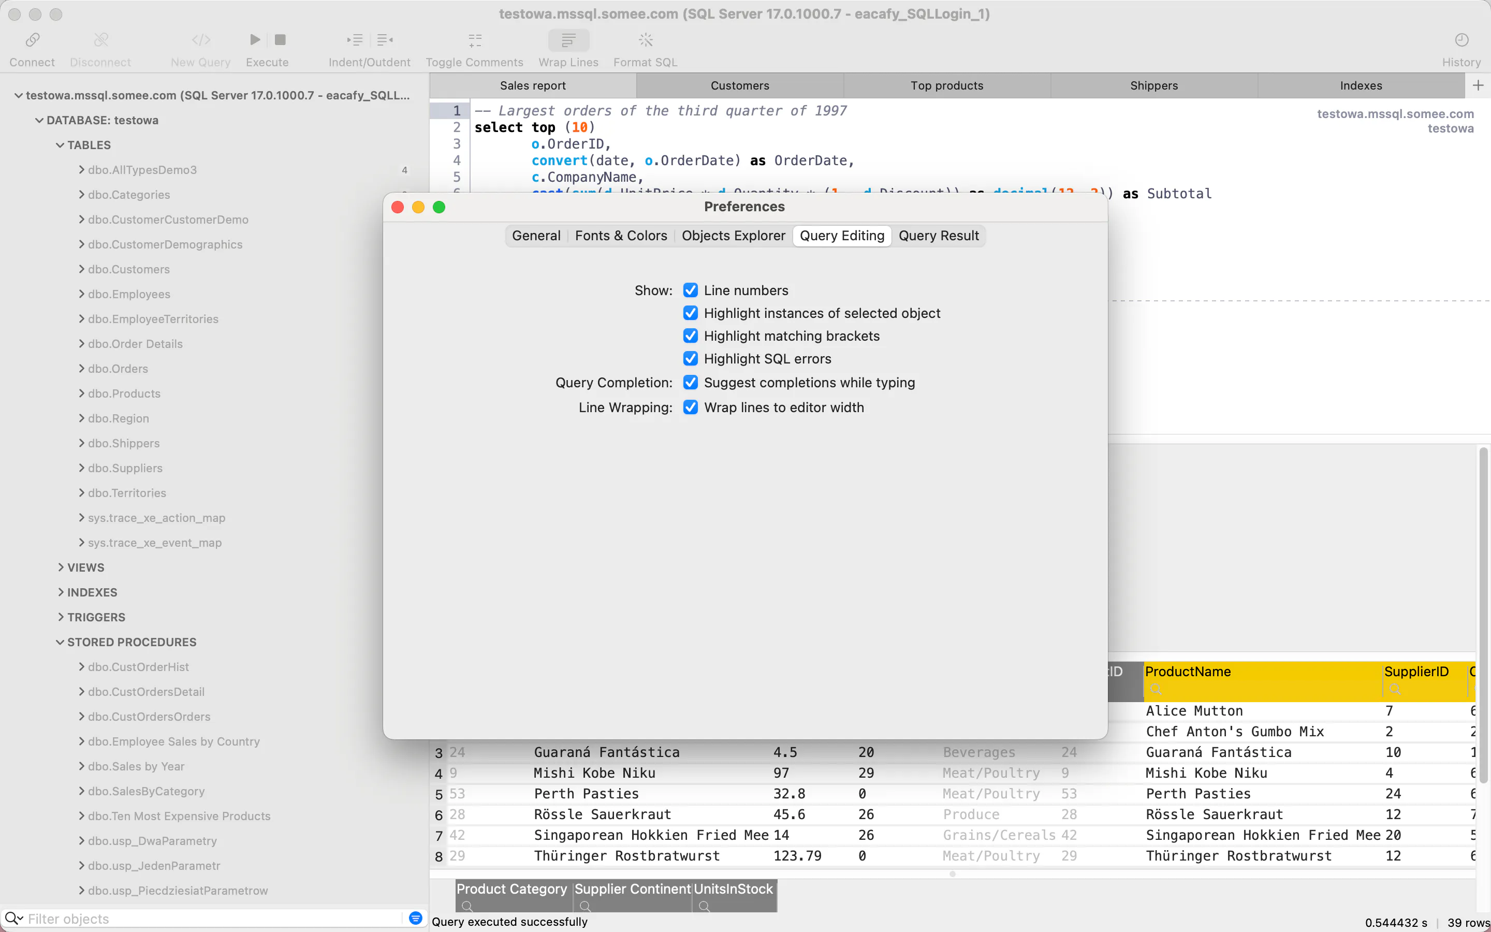The height and width of the screenshot is (932, 1491).
Task: Click the search icon under SupplierID column
Action: [x=1394, y=689]
